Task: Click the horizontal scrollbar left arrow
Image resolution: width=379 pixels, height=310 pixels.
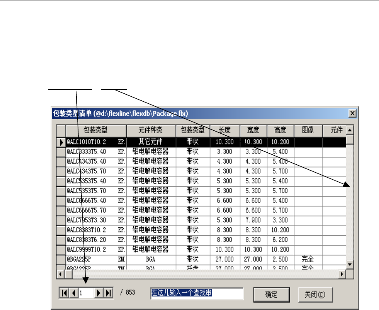Action: (x=61, y=274)
